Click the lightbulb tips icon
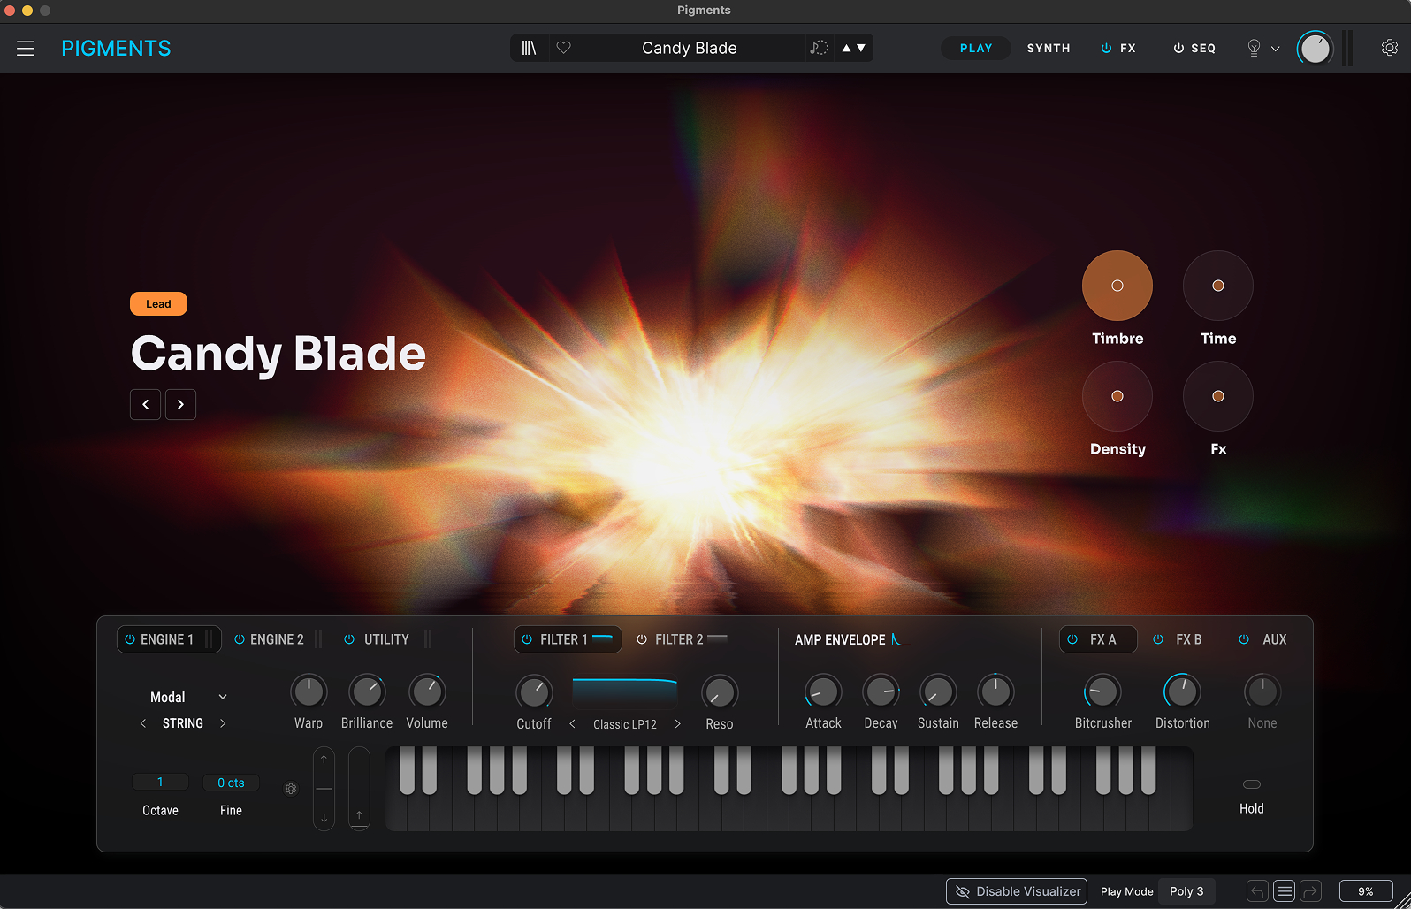This screenshot has height=909, width=1411. tap(1253, 48)
